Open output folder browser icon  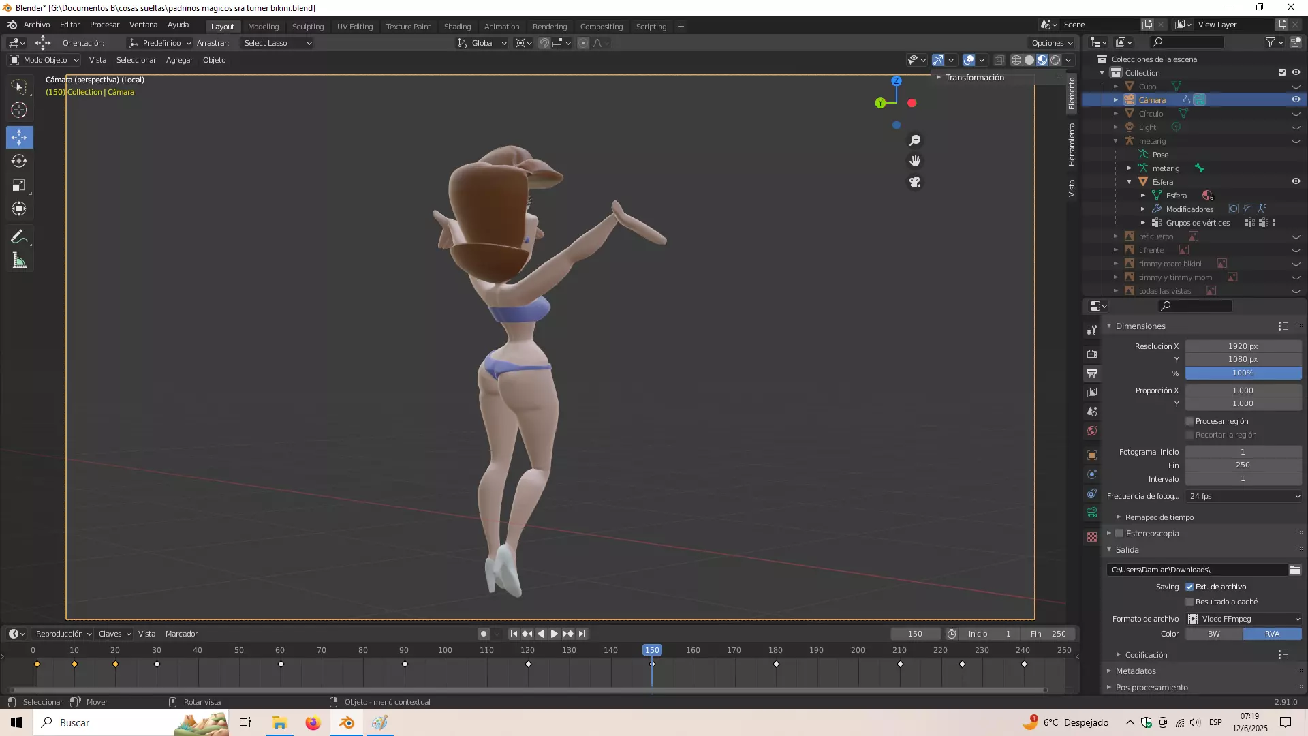tap(1294, 570)
